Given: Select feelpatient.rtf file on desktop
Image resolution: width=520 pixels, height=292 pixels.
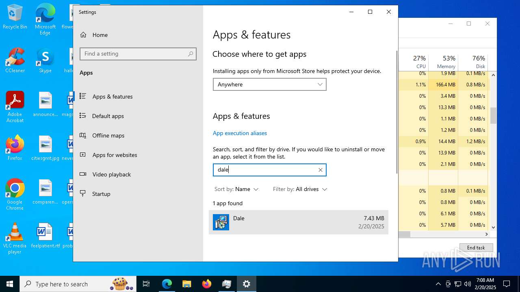Looking at the screenshot, I should (45, 236).
